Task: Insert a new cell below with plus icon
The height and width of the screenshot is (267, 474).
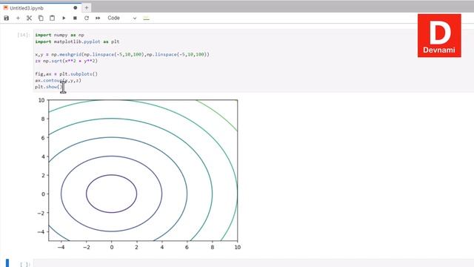Action: [18, 18]
